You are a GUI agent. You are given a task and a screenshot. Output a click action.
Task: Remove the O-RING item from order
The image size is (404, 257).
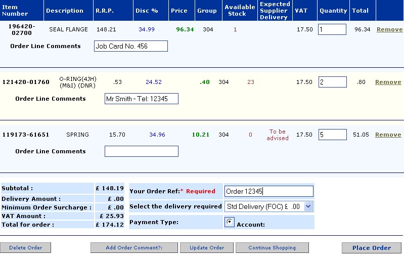coord(388,82)
